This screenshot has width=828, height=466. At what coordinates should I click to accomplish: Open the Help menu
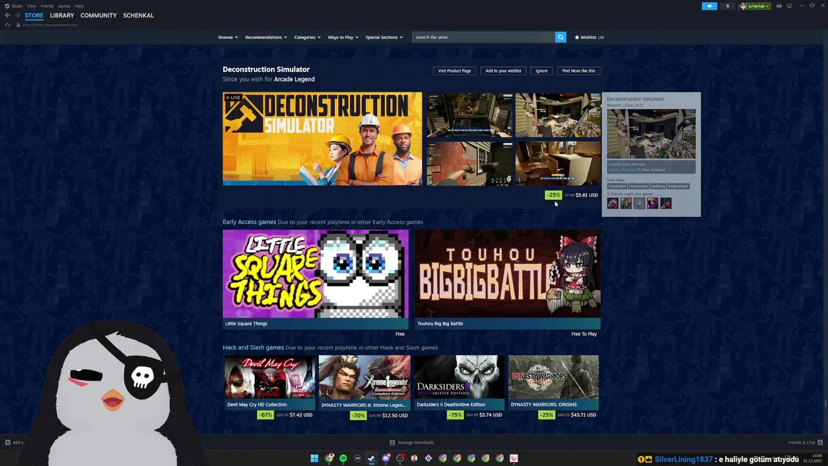coord(79,6)
